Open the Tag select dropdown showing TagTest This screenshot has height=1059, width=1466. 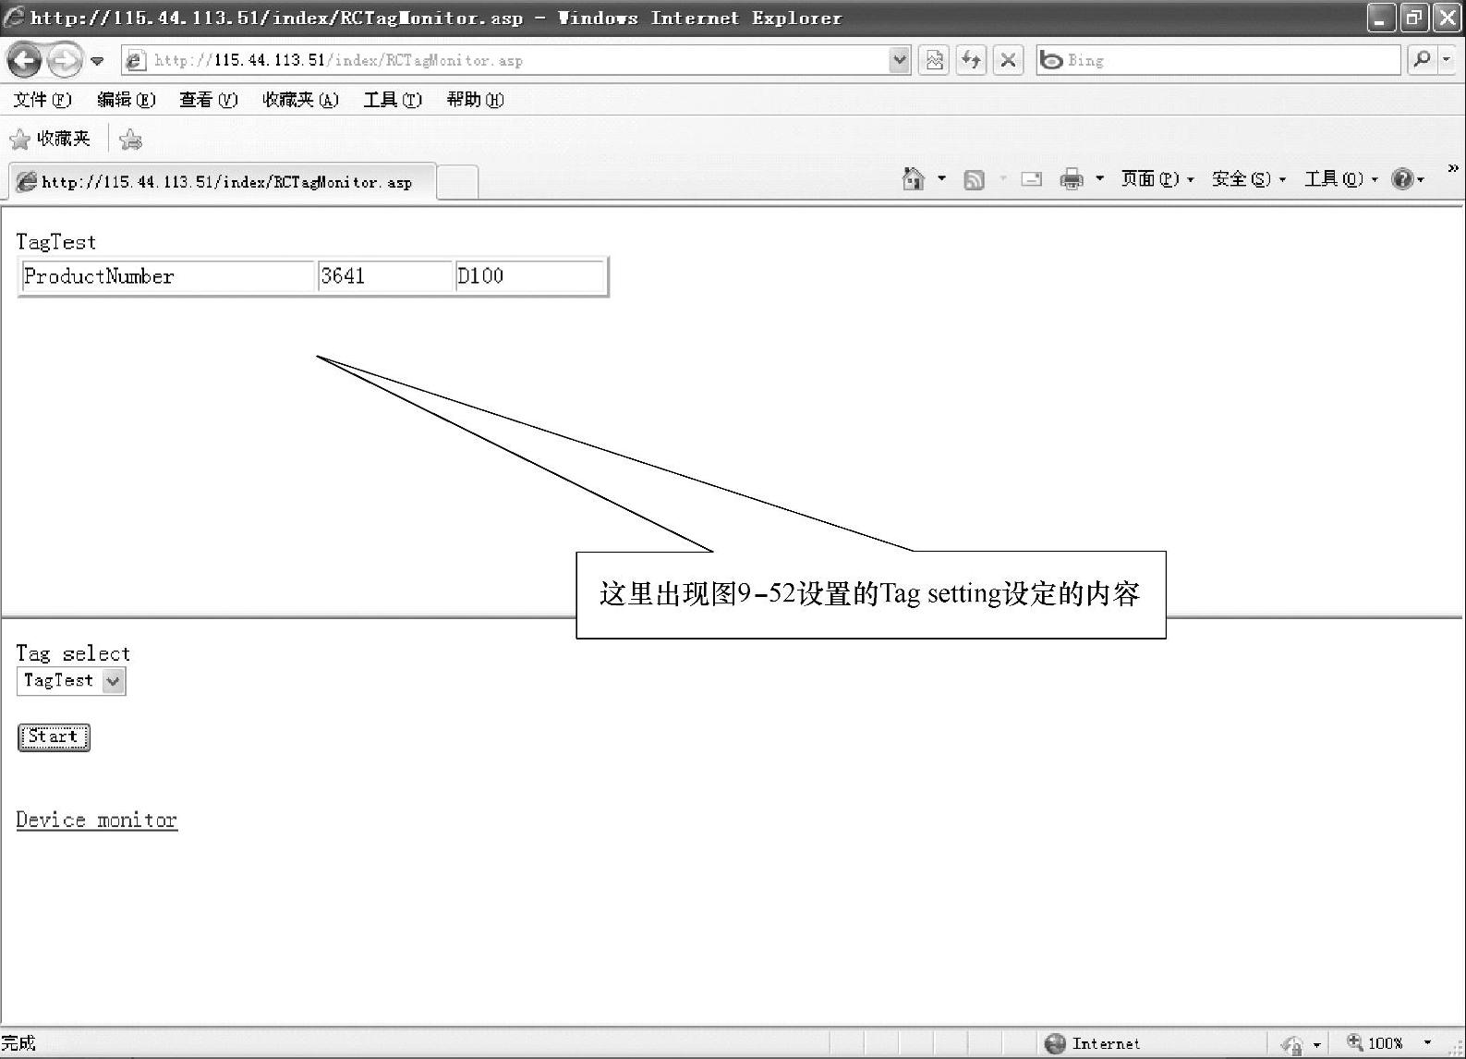coord(71,681)
